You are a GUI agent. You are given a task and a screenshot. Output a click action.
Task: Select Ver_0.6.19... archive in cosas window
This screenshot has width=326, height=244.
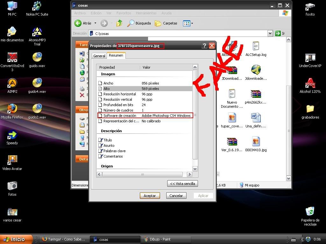pyautogui.click(x=232, y=144)
